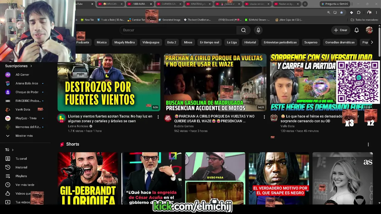
Task: Expand Mostrar más subscriptions
Action: [24, 136]
